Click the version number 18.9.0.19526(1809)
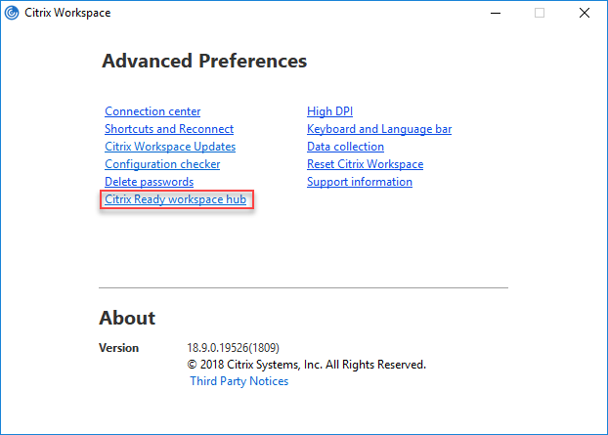Screen dimensions: 608x435 (233, 348)
